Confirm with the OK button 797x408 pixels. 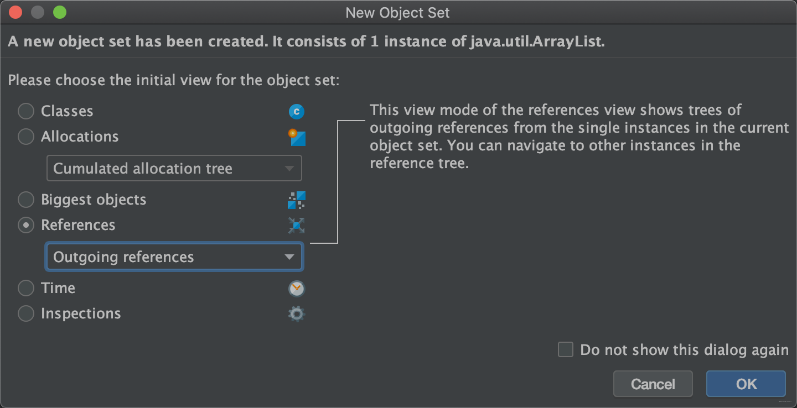coord(746,384)
